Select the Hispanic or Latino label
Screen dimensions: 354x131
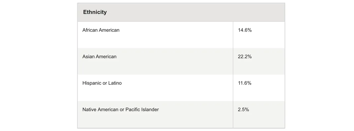pyautogui.click(x=102, y=83)
